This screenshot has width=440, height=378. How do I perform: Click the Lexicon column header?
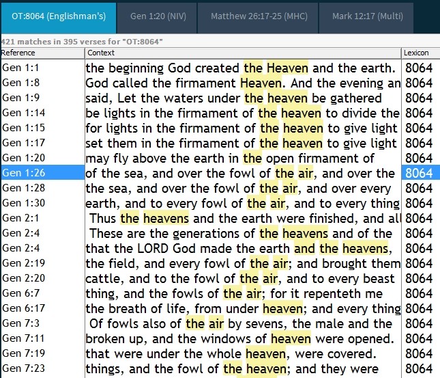pos(421,53)
